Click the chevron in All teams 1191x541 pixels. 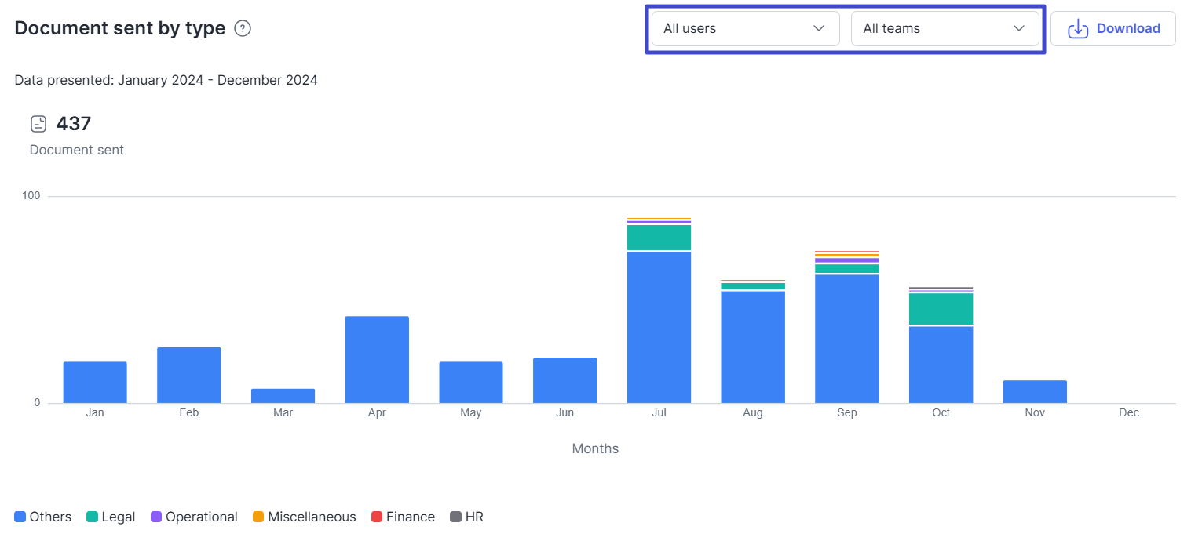(1018, 29)
